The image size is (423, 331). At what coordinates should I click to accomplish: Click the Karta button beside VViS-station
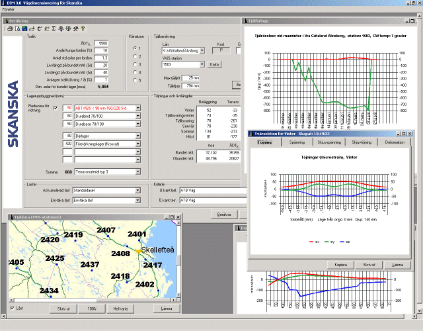213,64
